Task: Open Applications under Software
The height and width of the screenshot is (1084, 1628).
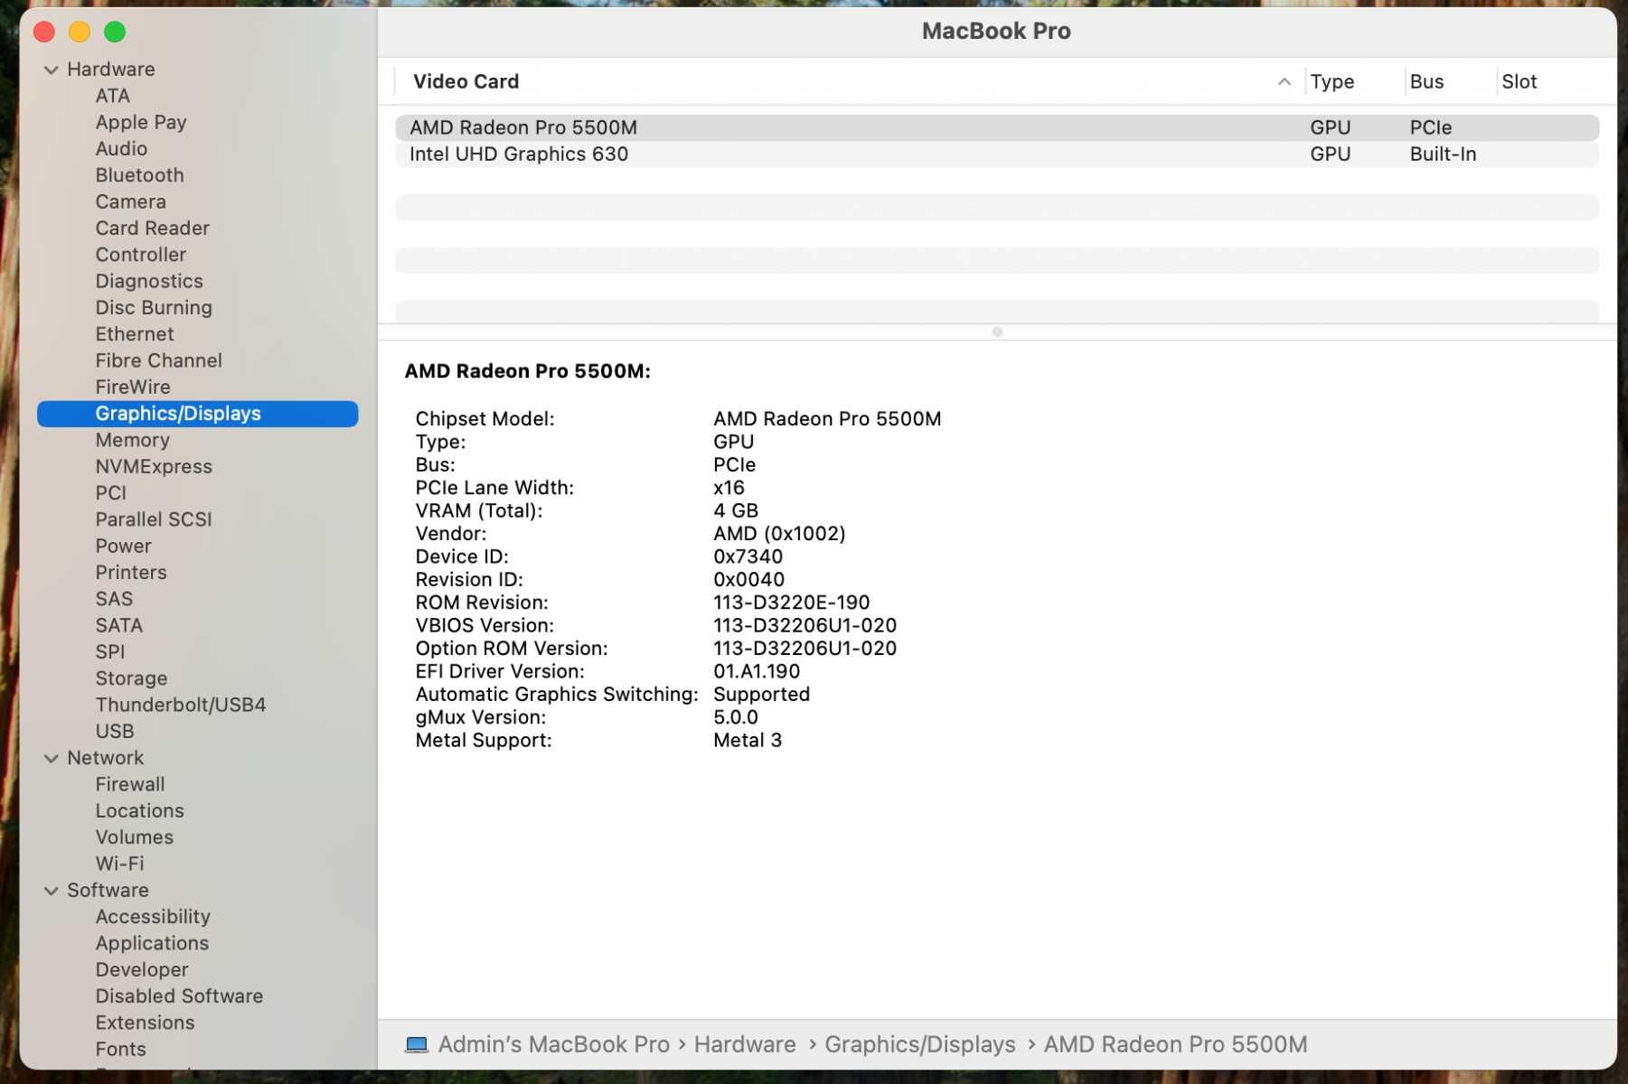Action: 152,944
